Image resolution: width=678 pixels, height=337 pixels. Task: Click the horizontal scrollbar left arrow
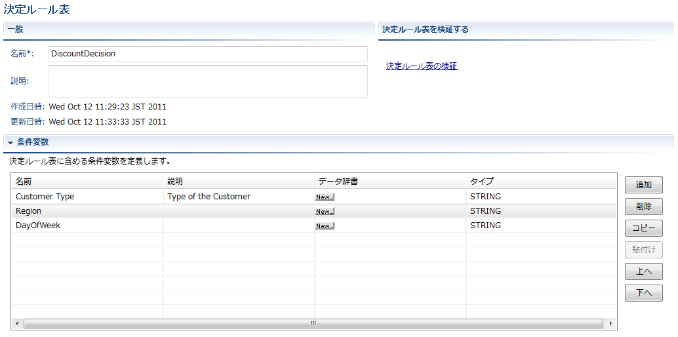(x=17, y=324)
